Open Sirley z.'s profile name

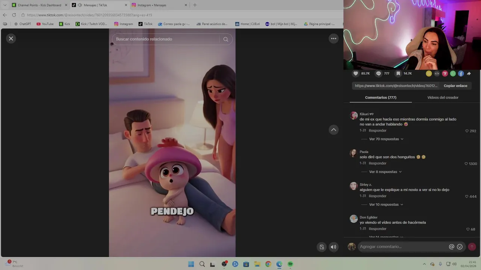coord(366,184)
